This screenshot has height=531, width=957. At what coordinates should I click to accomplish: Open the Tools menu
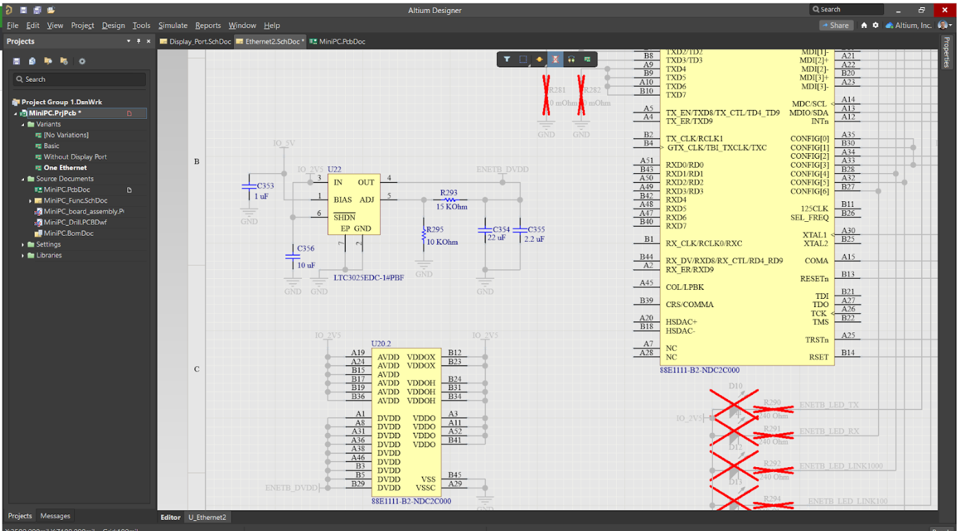tap(142, 25)
